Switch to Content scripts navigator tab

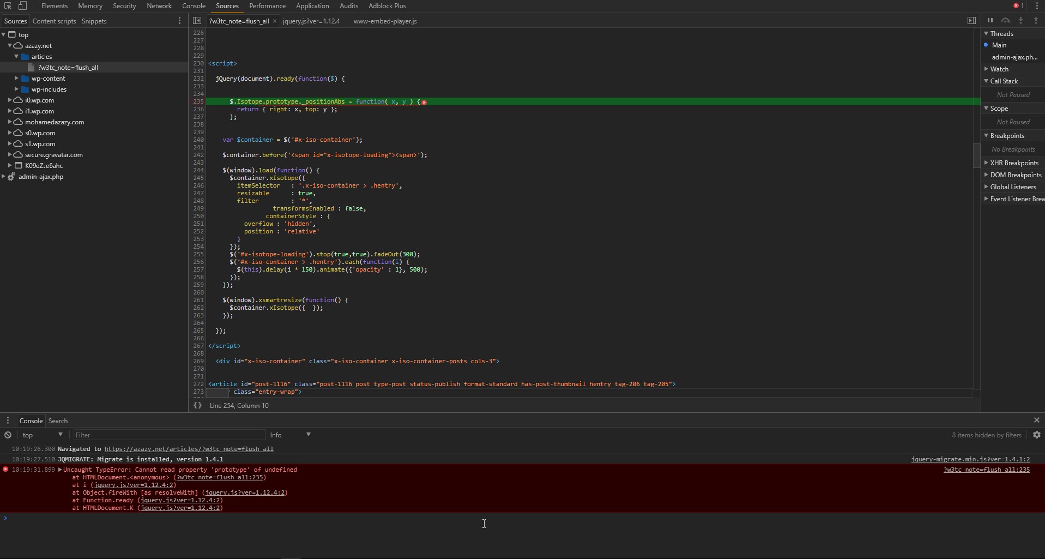pyautogui.click(x=54, y=21)
